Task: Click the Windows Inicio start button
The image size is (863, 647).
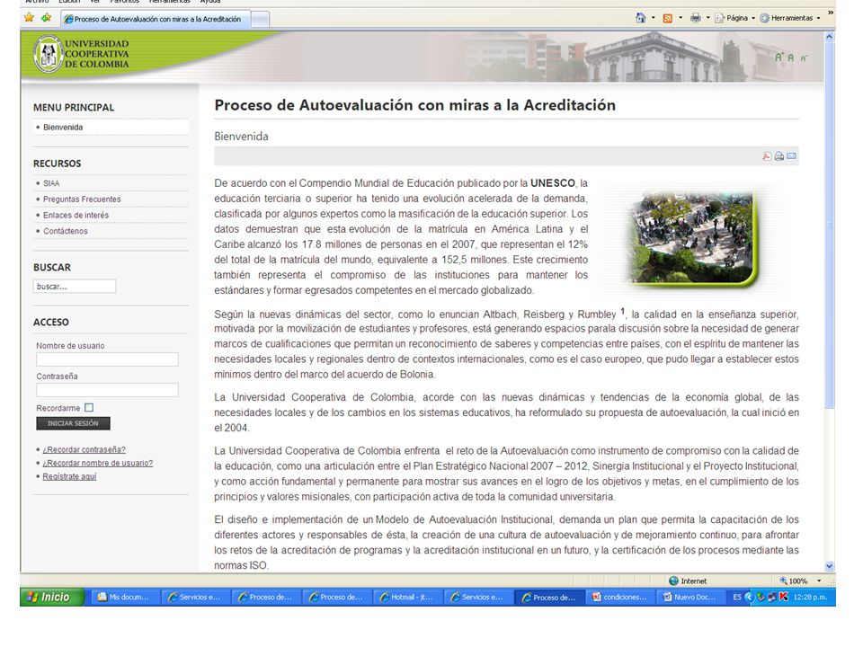Action: pyautogui.click(x=52, y=597)
